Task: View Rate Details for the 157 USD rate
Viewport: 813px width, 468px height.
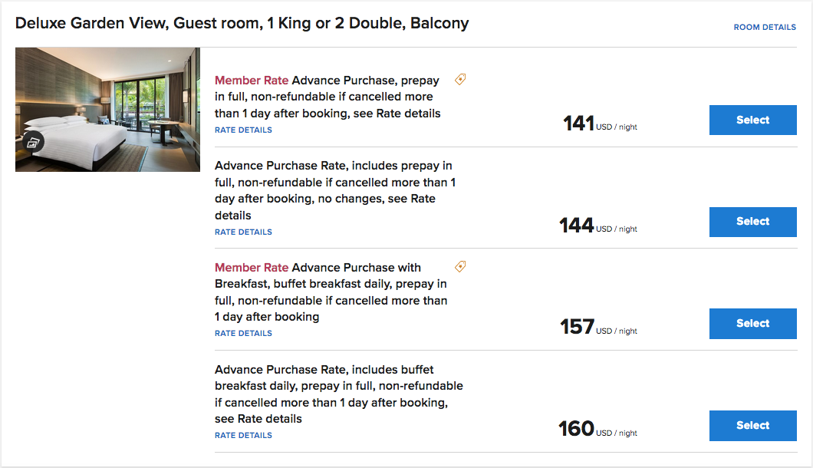Action: (x=243, y=333)
